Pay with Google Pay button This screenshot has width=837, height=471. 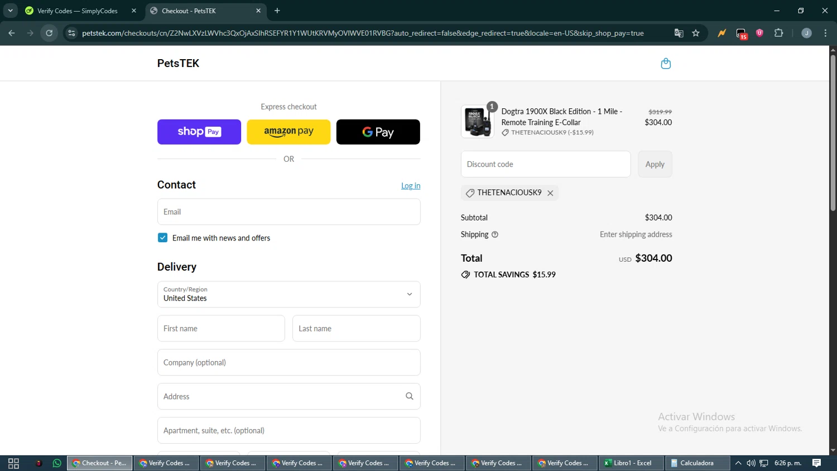(x=378, y=132)
